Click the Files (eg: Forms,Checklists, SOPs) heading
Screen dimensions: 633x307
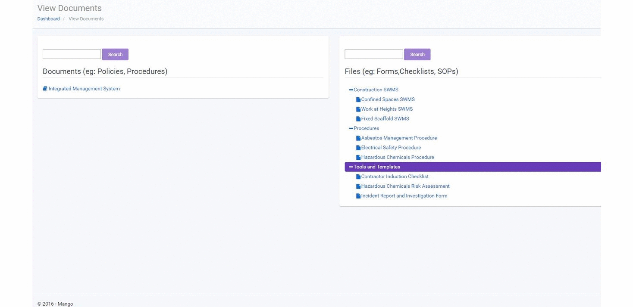point(401,71)
